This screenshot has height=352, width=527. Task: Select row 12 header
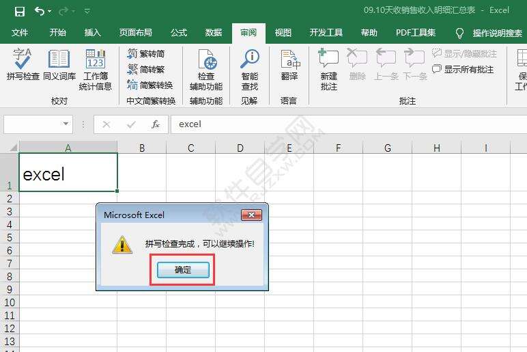tap(10, 328)
